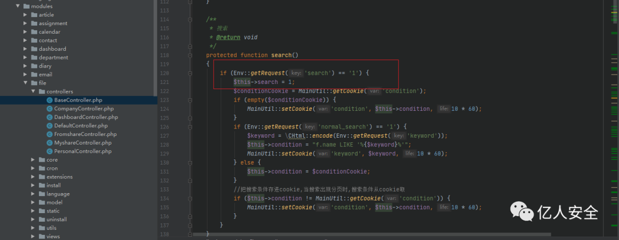Select the modules folder label
The height and width of the screenshot is (240, 619).
coord(42,6)
